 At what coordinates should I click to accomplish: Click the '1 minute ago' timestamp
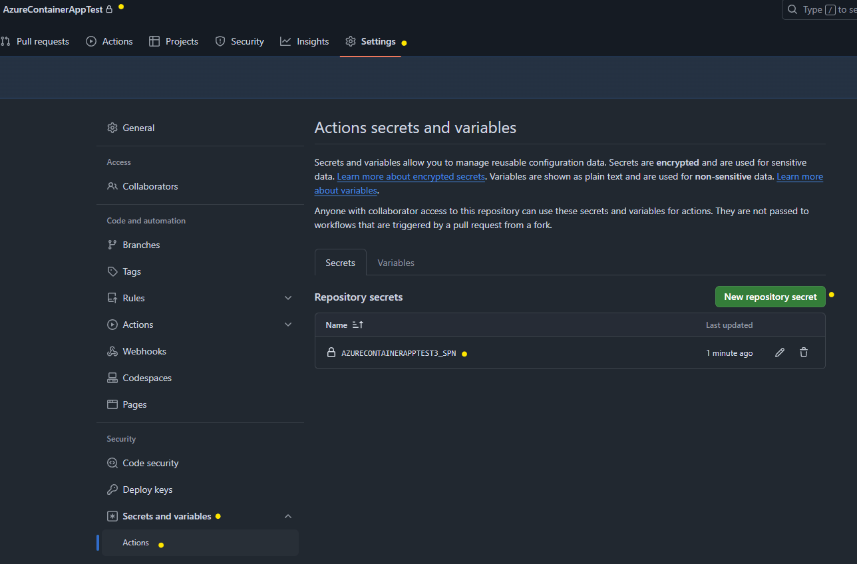click(x=729, y=353)
